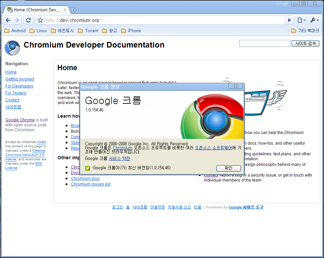Reload the page with the refresh icon
Viewport: 324px width, 258px height.
[x=28, y=20]
